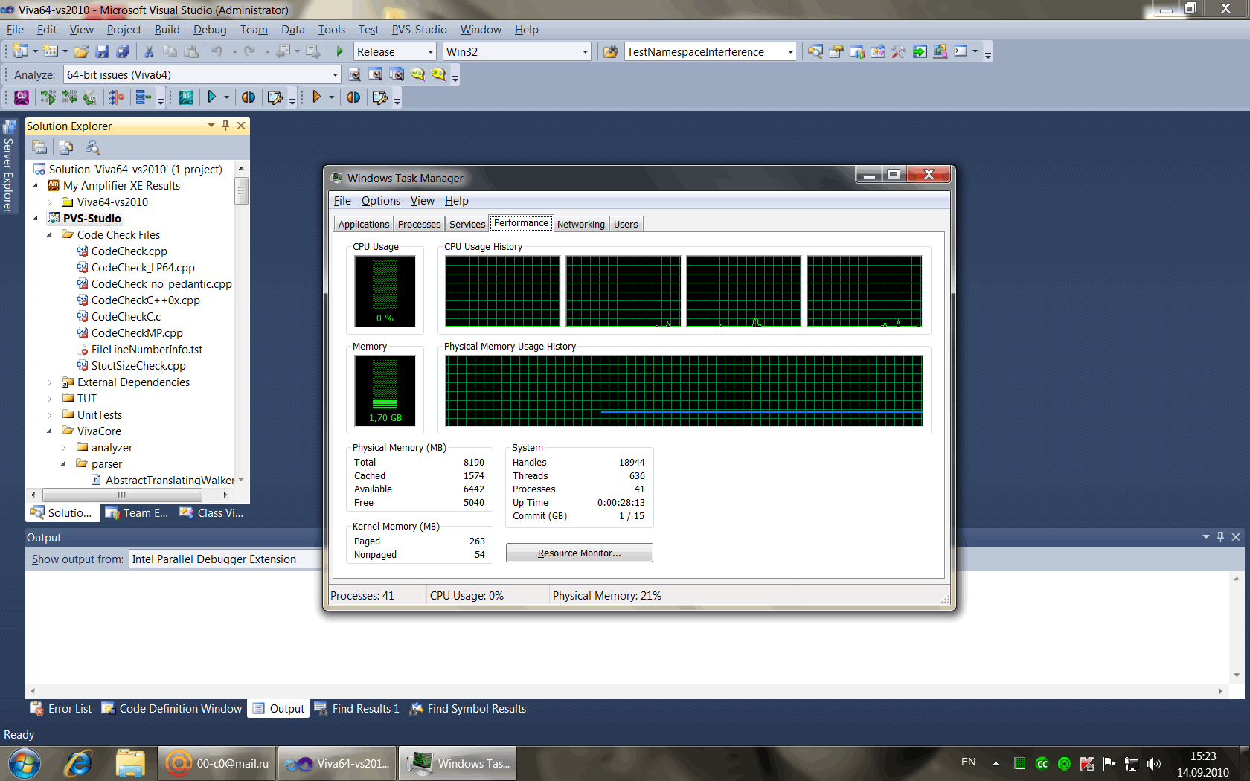Click the Solution Explorer vertical scrollbar thumb

click(x=241, y=190)
